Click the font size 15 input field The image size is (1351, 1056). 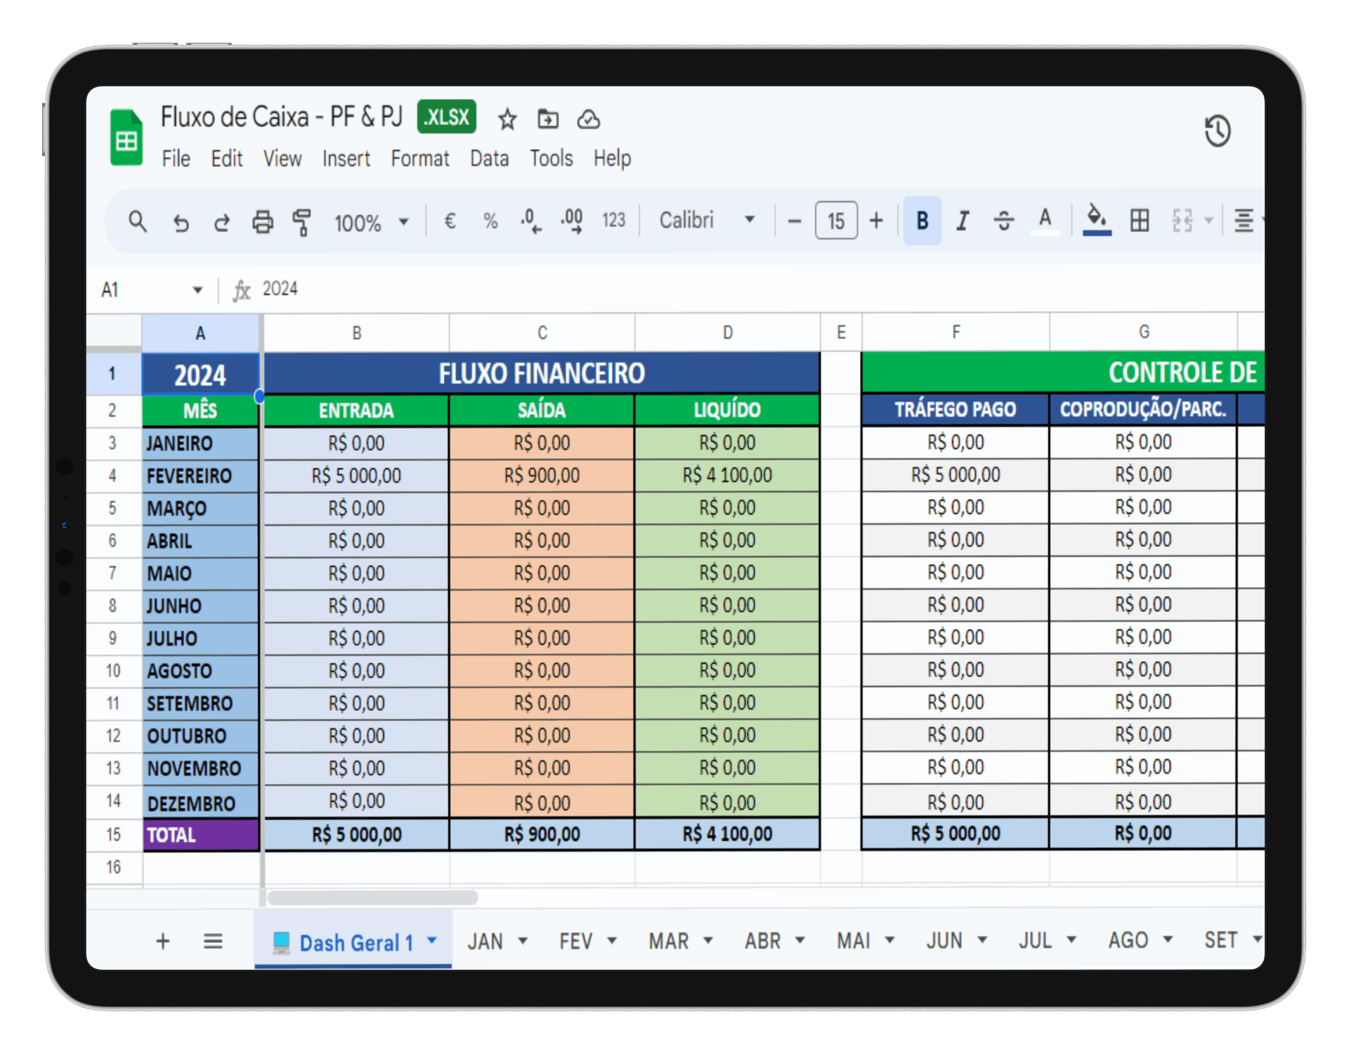pyautogui.click(x=836, y=220)
